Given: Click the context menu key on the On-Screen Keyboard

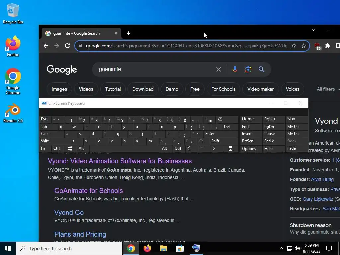Looking at the screenshot, I should [x=231, y=148].
